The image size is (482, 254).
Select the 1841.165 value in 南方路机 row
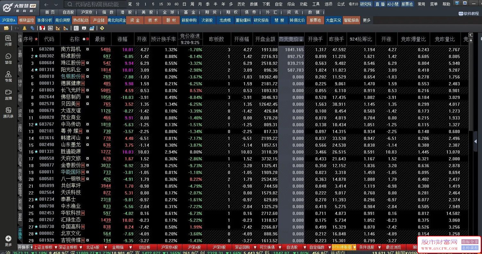tap(294, 50)
